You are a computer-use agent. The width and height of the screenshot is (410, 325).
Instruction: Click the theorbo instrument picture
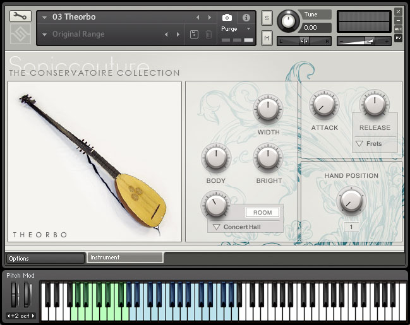pyautogui.click(x=94, y=162)
